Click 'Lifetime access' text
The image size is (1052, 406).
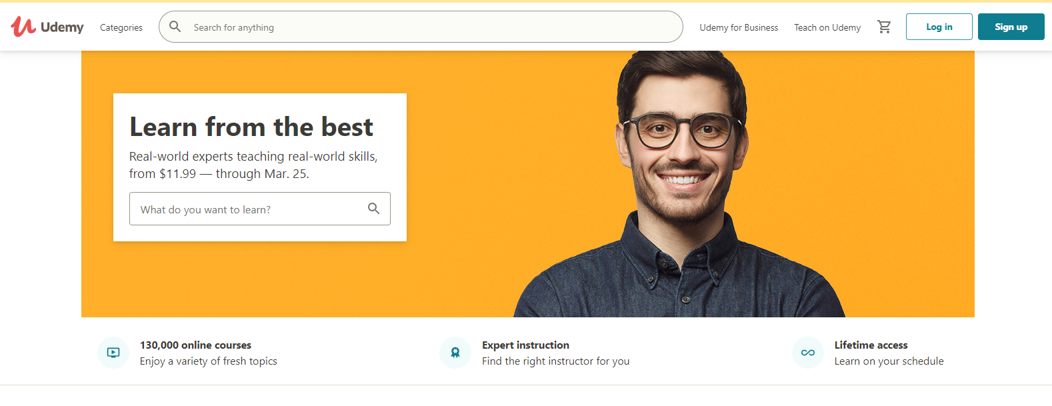click(871, 345)
